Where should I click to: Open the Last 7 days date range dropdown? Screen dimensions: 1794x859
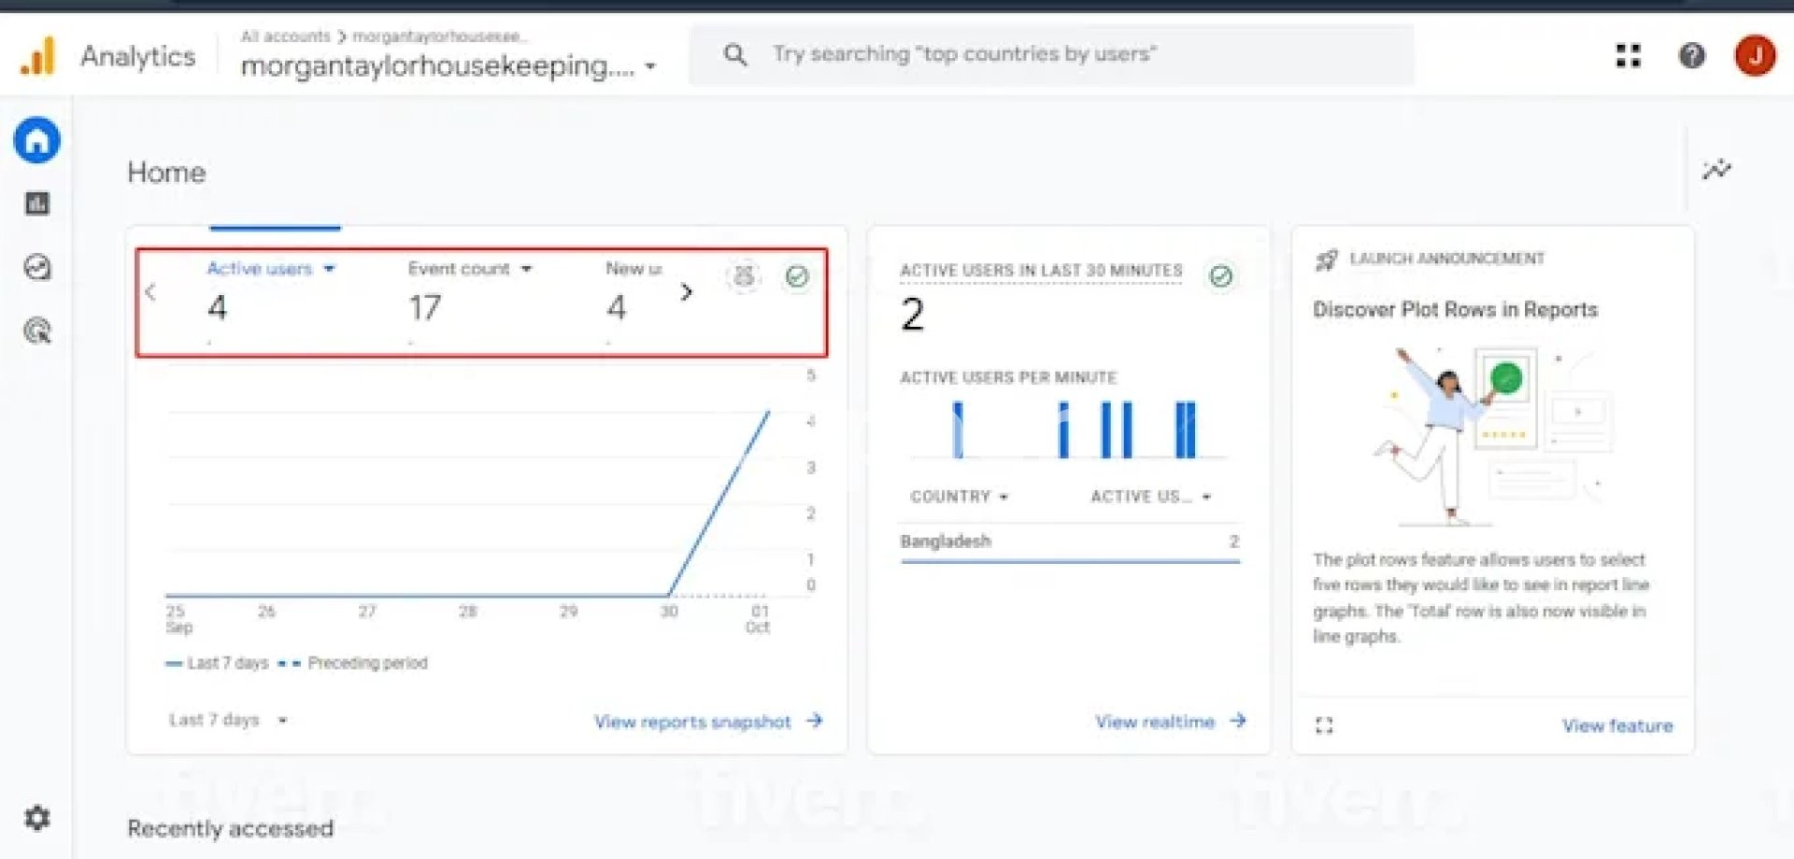[227, 720]
